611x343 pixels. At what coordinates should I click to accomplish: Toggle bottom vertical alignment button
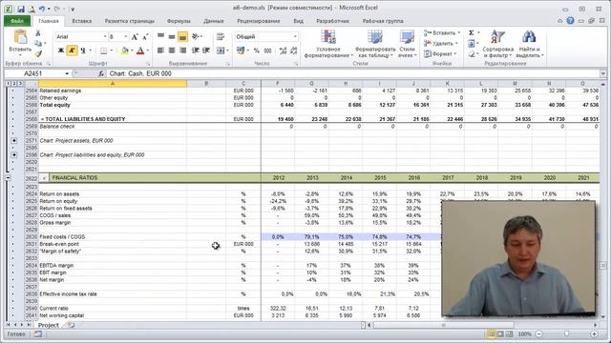coord(182,36)
